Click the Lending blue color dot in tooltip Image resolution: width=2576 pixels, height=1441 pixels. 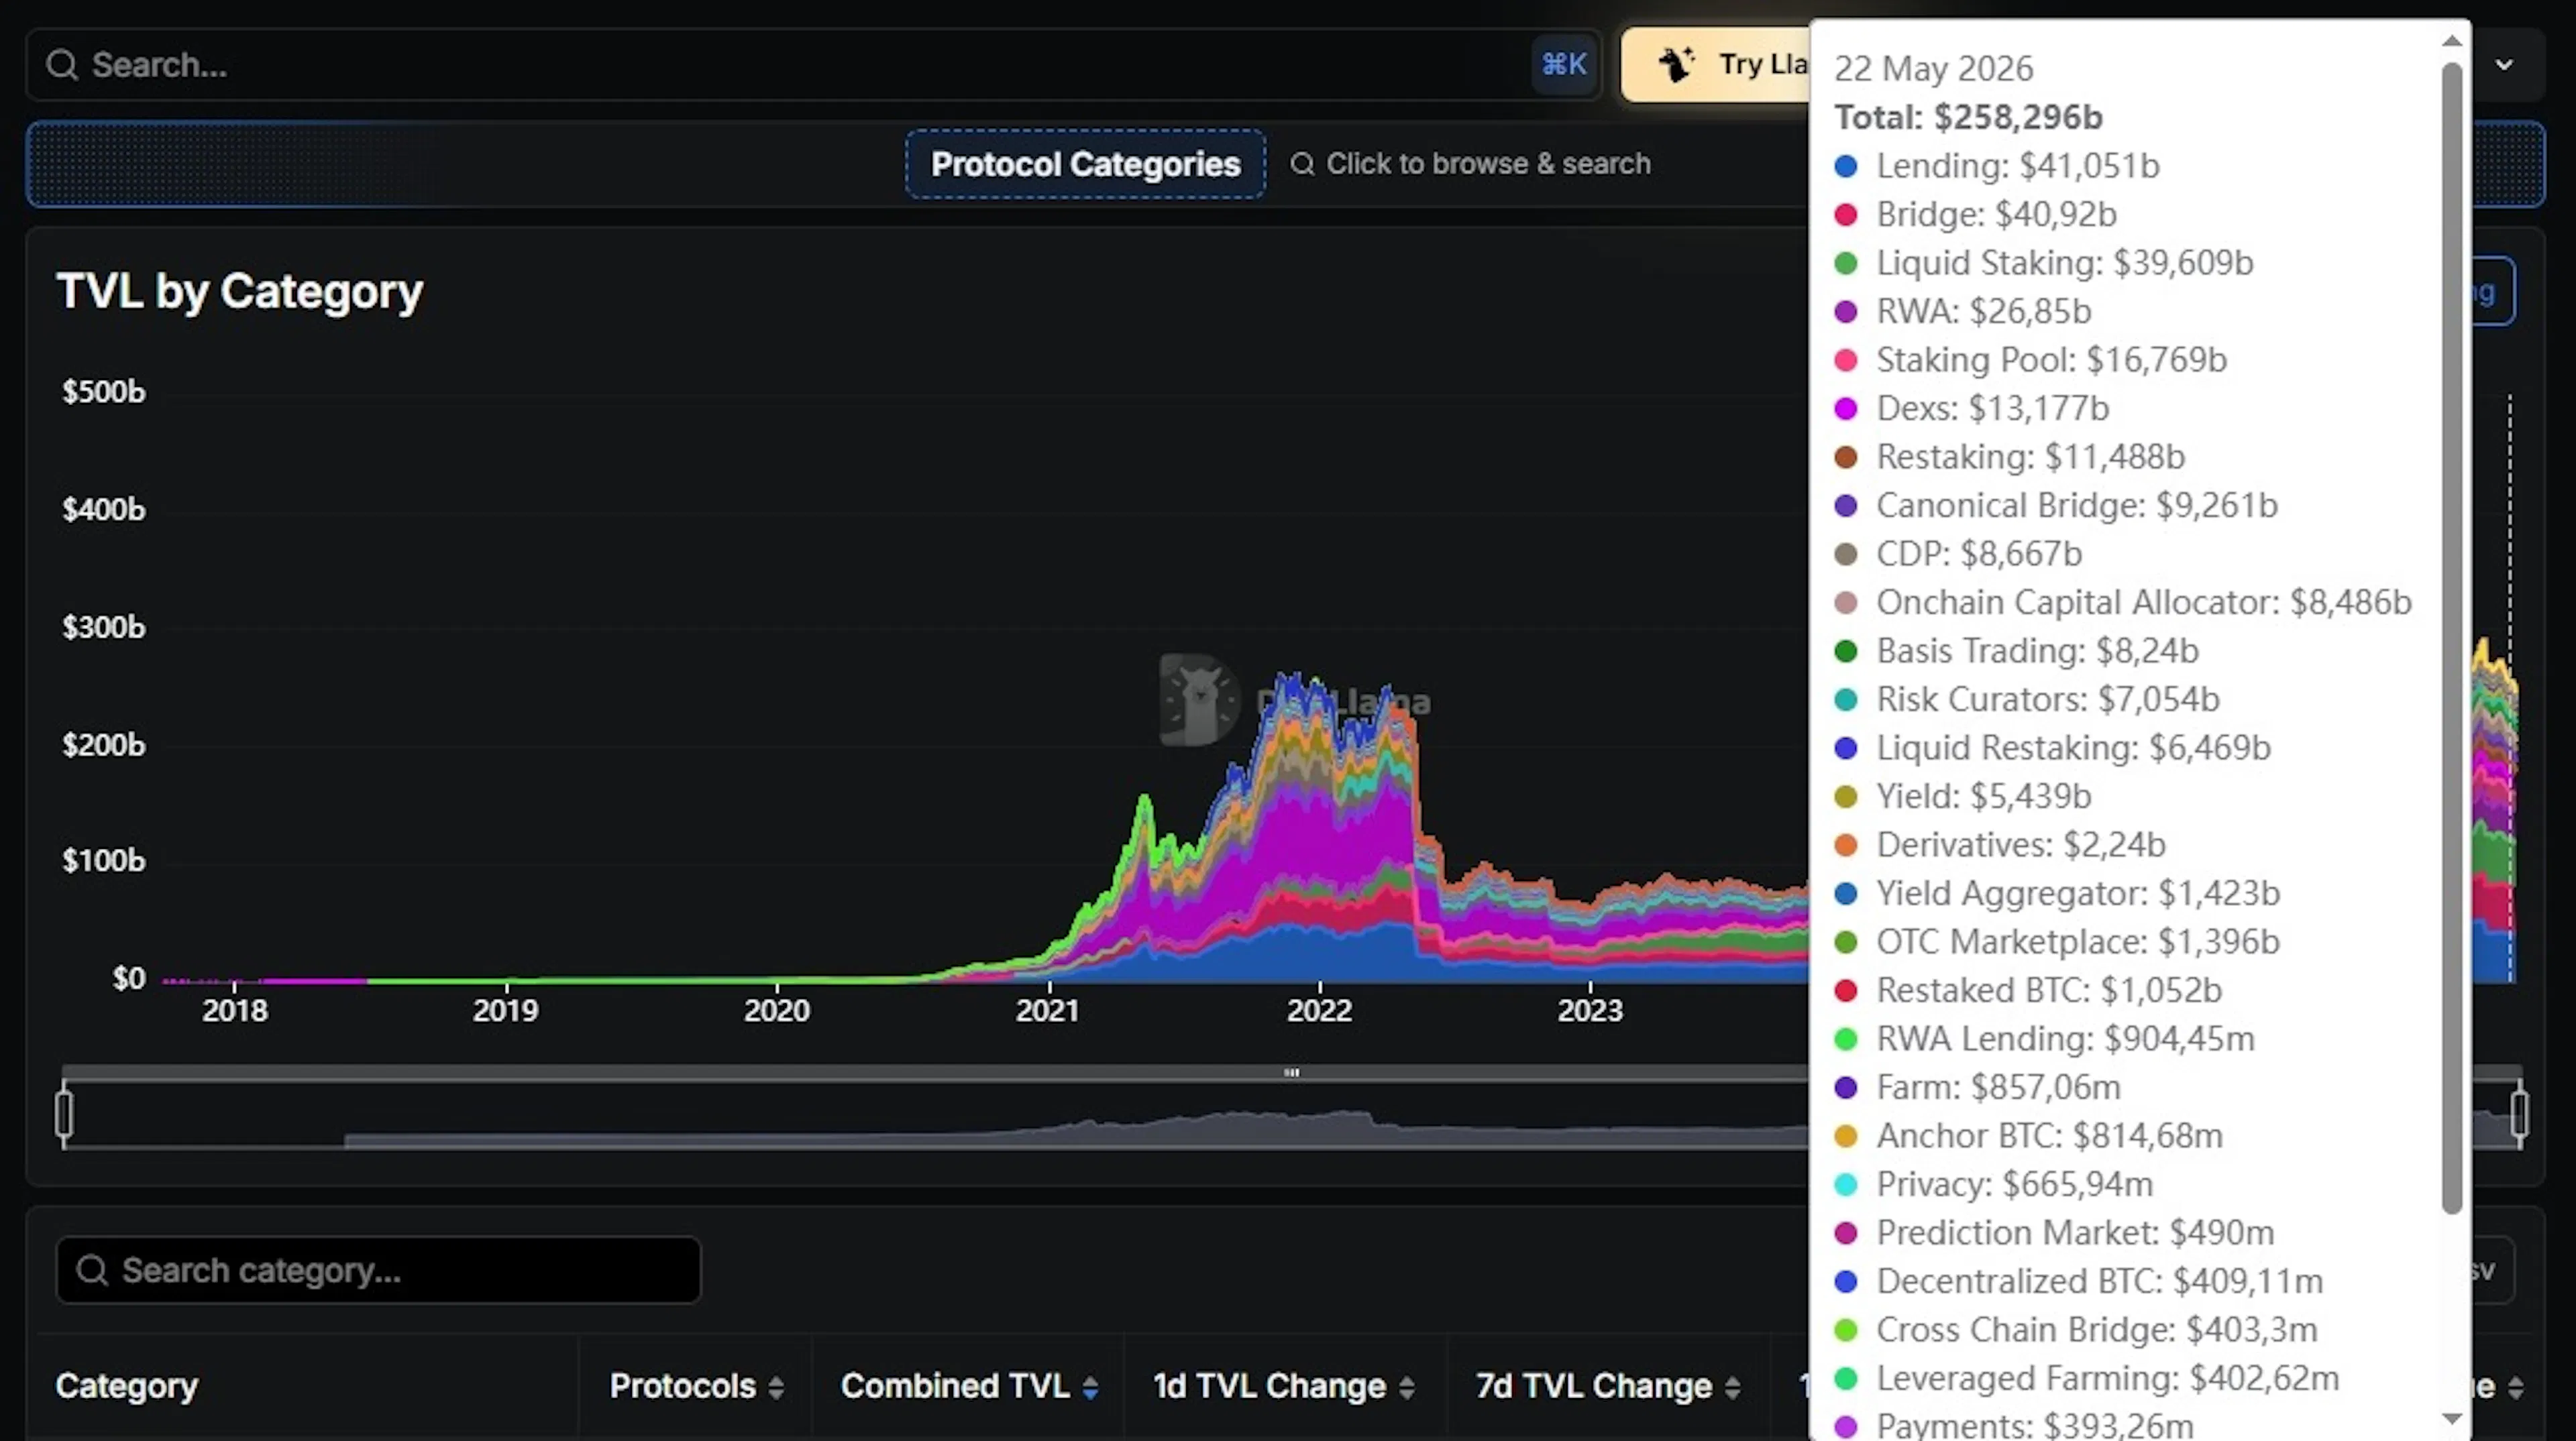[x=1846, y=167]
